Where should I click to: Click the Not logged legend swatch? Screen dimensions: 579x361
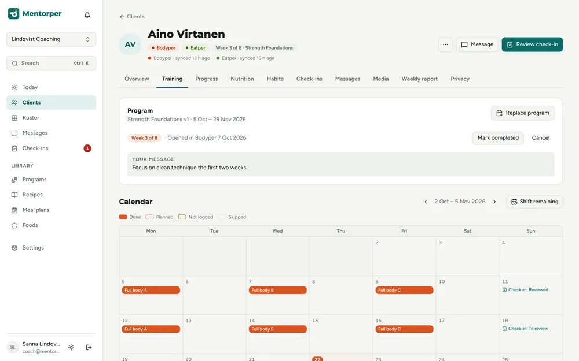[182, 217]
